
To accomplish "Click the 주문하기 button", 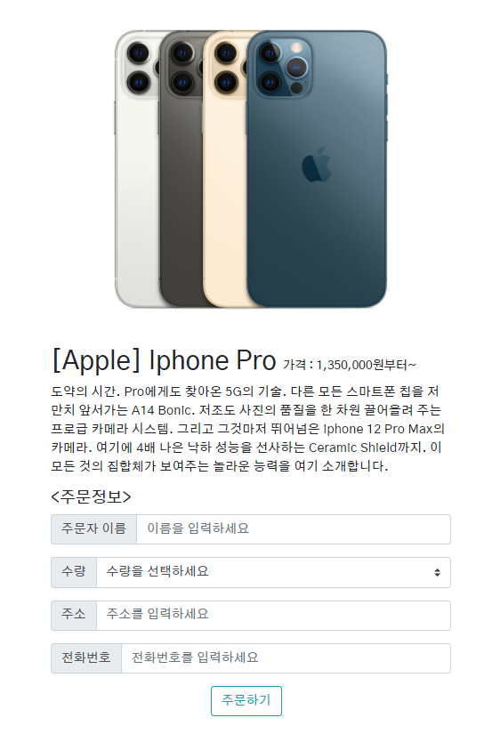I will tap(246, 701).
